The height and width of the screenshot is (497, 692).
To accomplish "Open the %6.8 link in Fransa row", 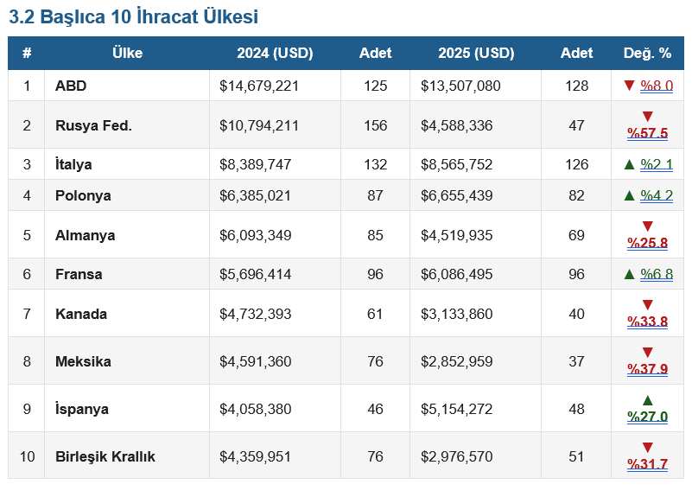I will click(657, 274).
